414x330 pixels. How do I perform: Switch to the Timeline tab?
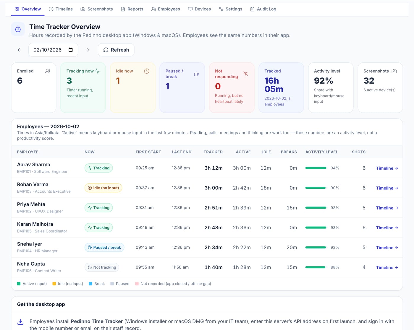click(61, 9)
